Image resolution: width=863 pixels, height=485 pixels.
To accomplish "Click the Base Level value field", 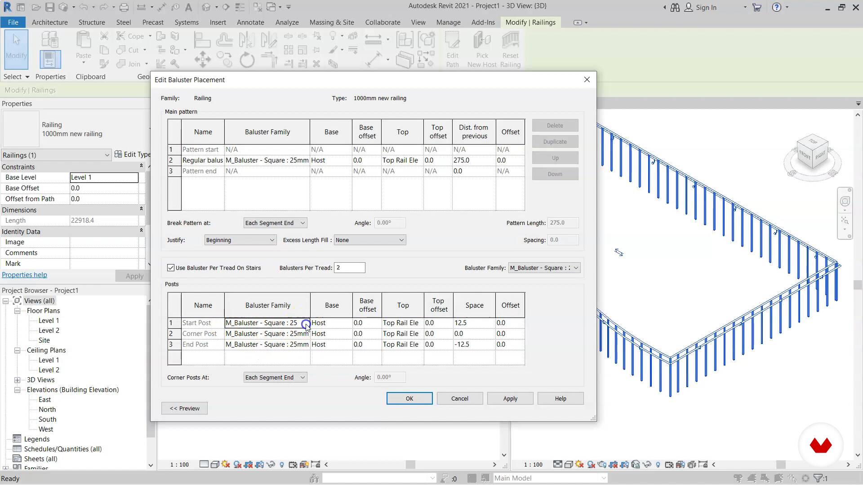I will (104, 177).
